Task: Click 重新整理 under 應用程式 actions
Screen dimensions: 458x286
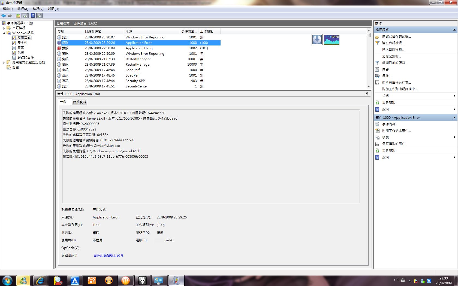Action: pyautogui.click(x=389, y=103)
